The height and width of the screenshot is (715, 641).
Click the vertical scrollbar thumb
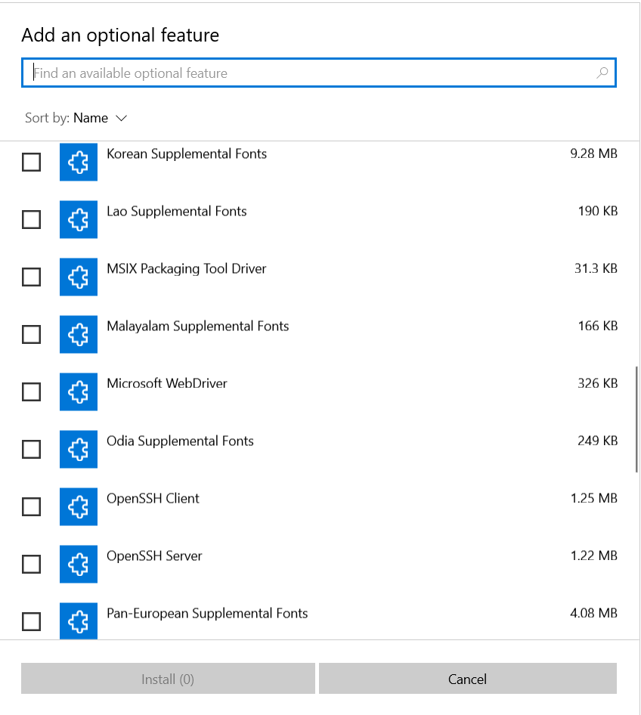coord(636,419)
